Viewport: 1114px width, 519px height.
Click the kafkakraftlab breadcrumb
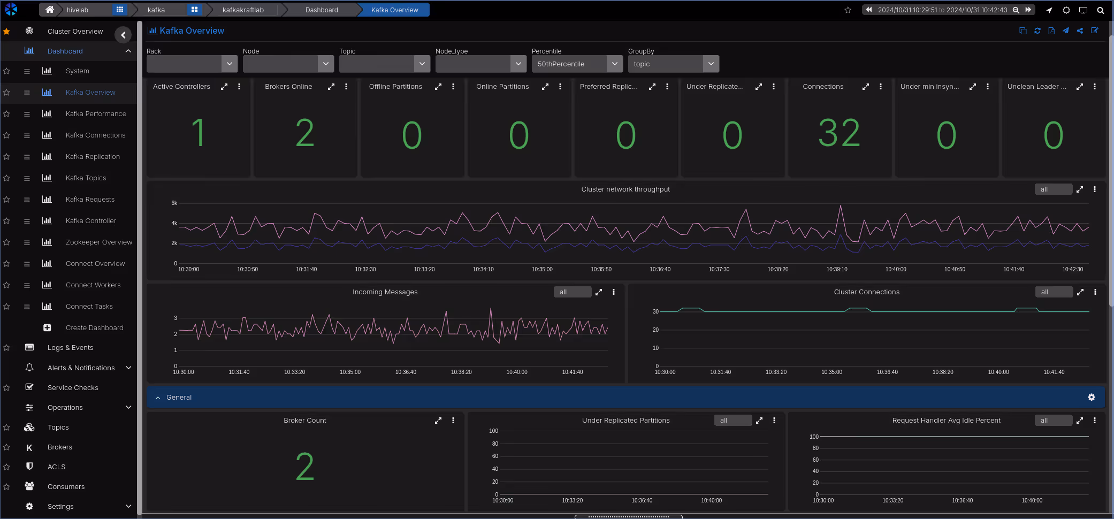243,10
